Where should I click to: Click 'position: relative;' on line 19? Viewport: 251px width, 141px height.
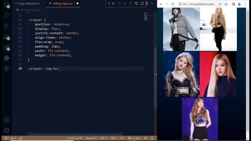(x=52, y=24)
